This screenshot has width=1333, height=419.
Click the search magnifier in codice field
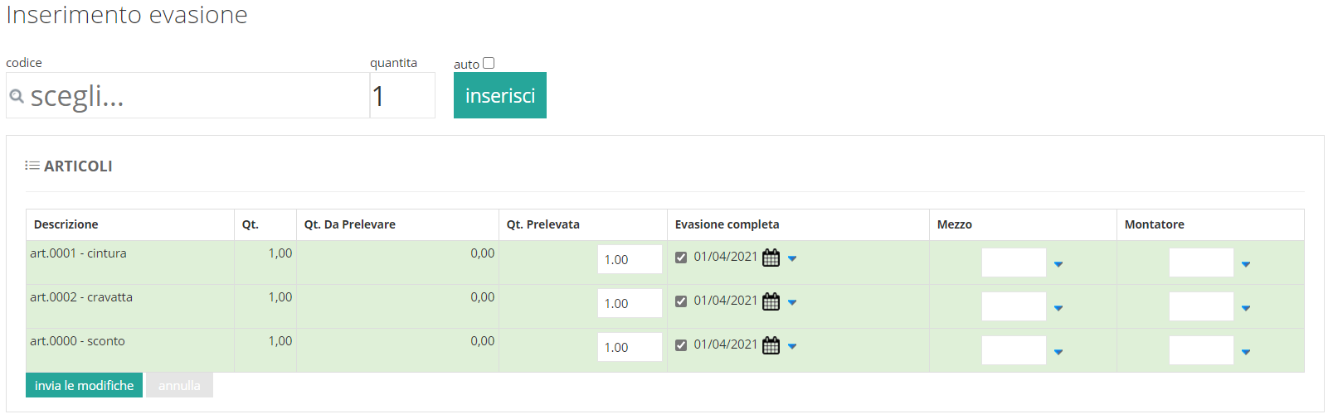(17, 96)
